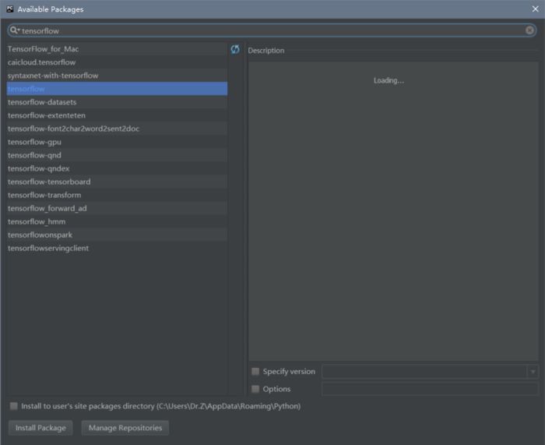Clear the search field with the X icon

tap(529, 30)
